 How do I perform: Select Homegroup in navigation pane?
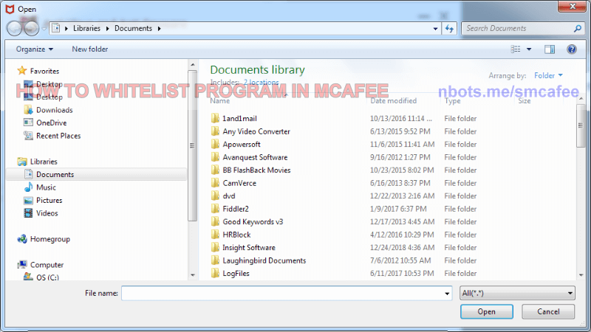tap(50, 239)
